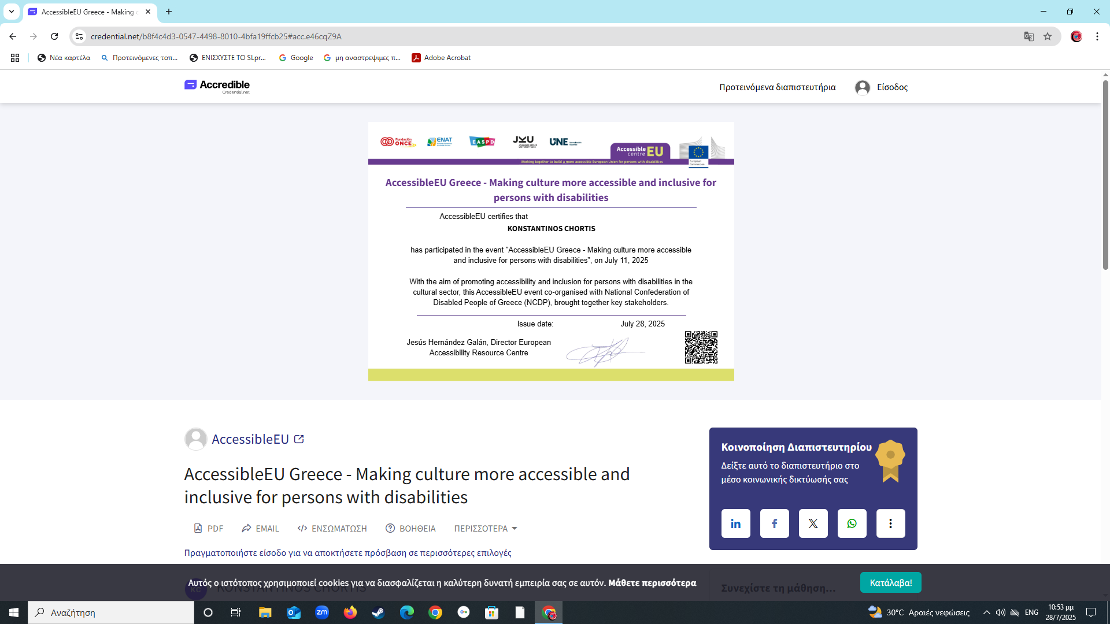Download the credential as PDF

[x=208, y=528]
